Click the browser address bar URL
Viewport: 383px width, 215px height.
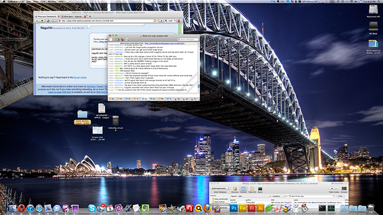tap(105, 21)
